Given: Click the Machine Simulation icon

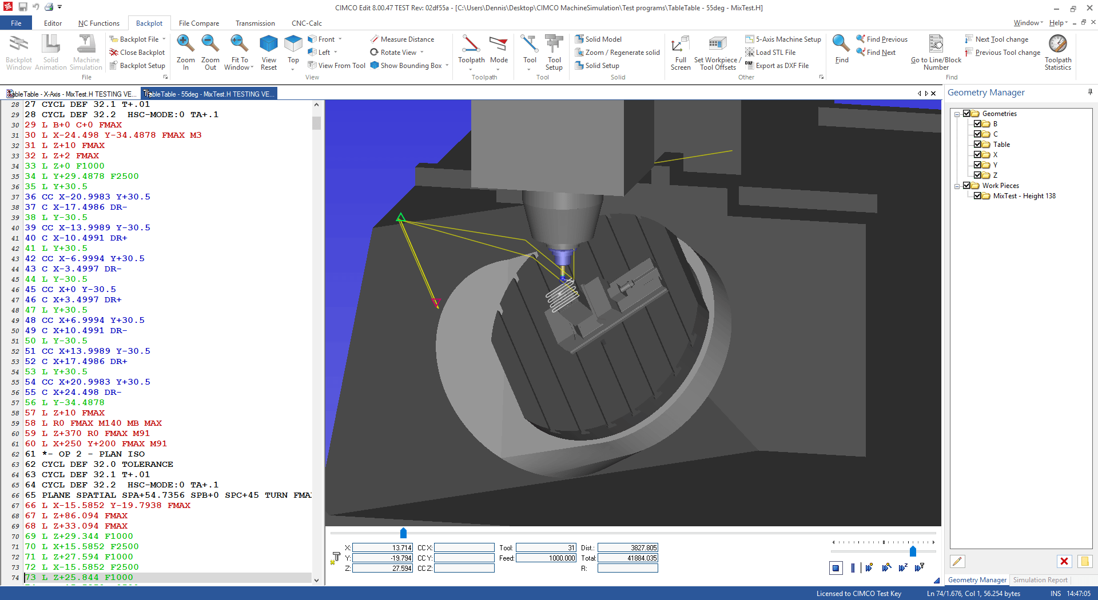Looking at the screenshot, I should (86, 51).
